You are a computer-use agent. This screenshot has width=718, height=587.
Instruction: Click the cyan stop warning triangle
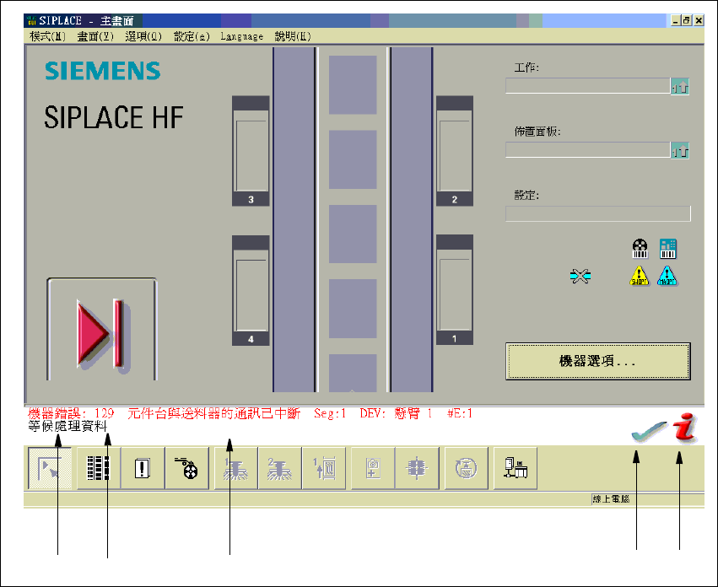click(667, 276)
